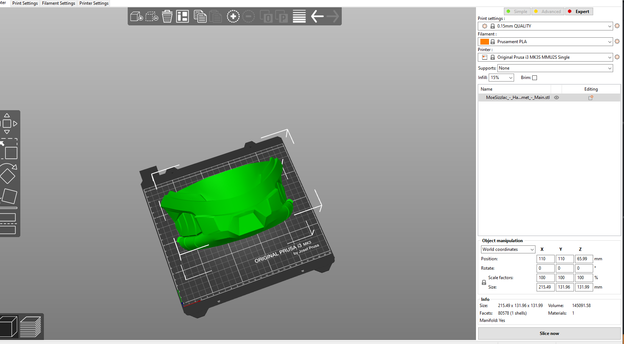This screenshot has width=624, height=344.
Task: Click the Manifold: Yes info text
Action: pos(492,320)
